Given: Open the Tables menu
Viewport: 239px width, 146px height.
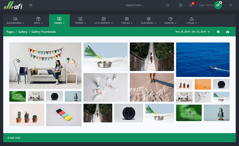Looking at the screenshot, I should click(127, 21).
